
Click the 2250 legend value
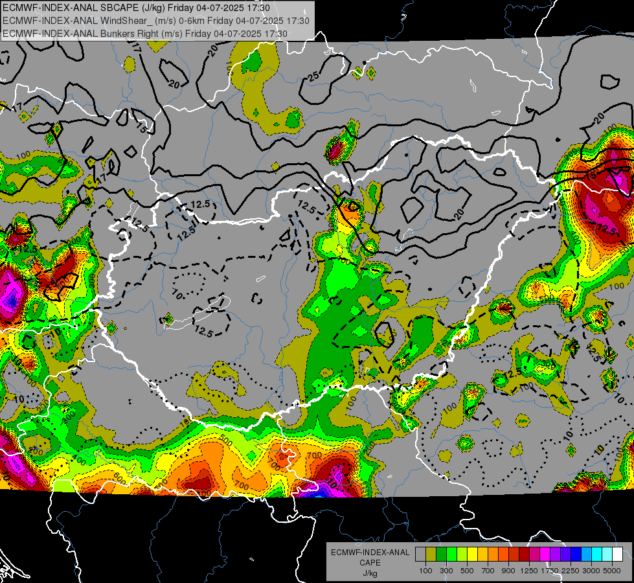(x=571, y=571)
